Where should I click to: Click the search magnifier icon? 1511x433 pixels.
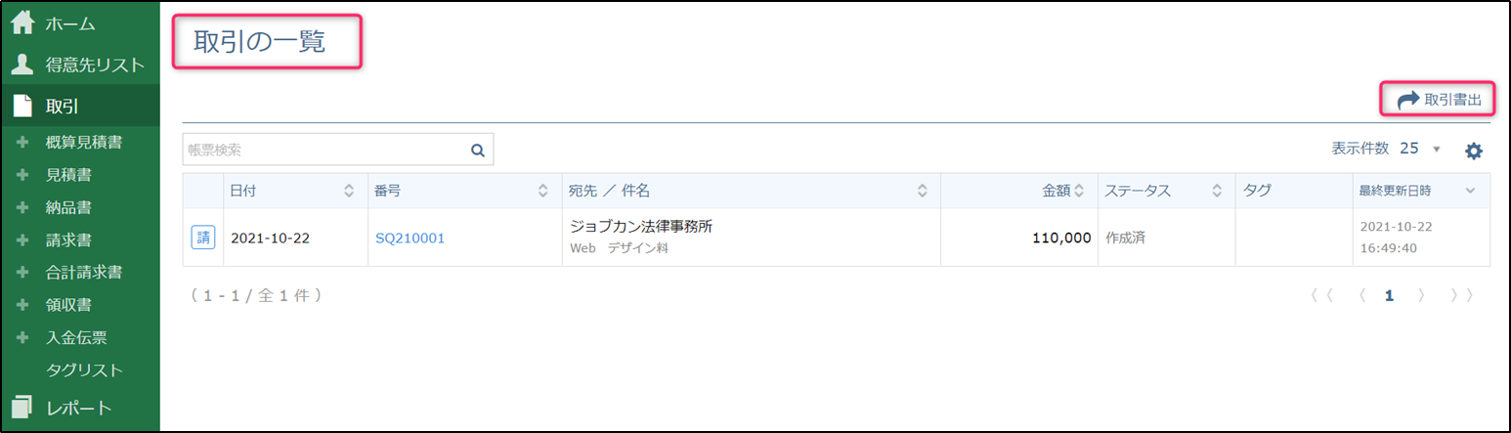[478, 150]
